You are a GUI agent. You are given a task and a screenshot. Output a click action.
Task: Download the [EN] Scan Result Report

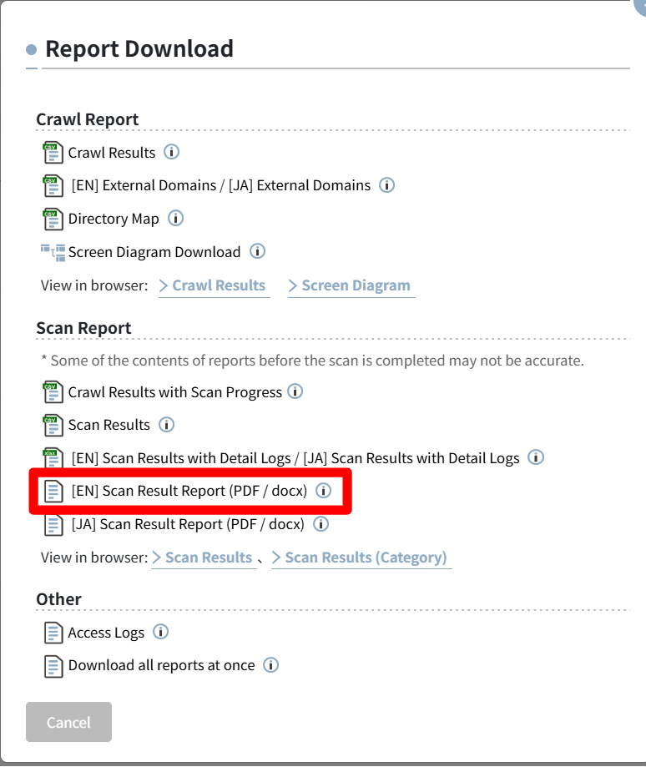pos(189,491)
